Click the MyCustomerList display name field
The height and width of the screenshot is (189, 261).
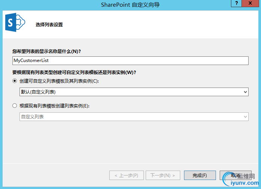(130, 60)
